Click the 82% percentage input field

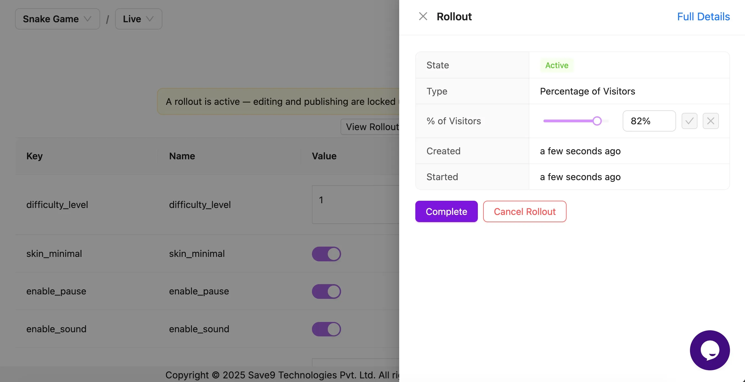pos(649,121)
